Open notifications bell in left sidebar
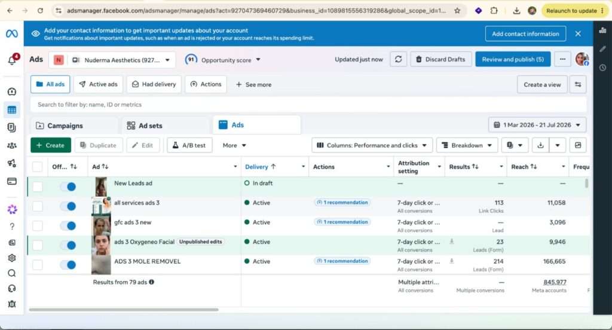This screenshot has width=612, height=330. [x=12, y=60]
